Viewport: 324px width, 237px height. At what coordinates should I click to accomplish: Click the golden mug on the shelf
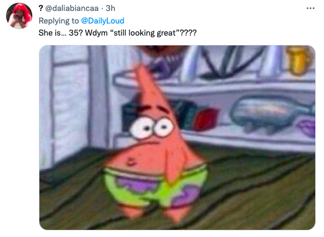click(x=298, y=60)
